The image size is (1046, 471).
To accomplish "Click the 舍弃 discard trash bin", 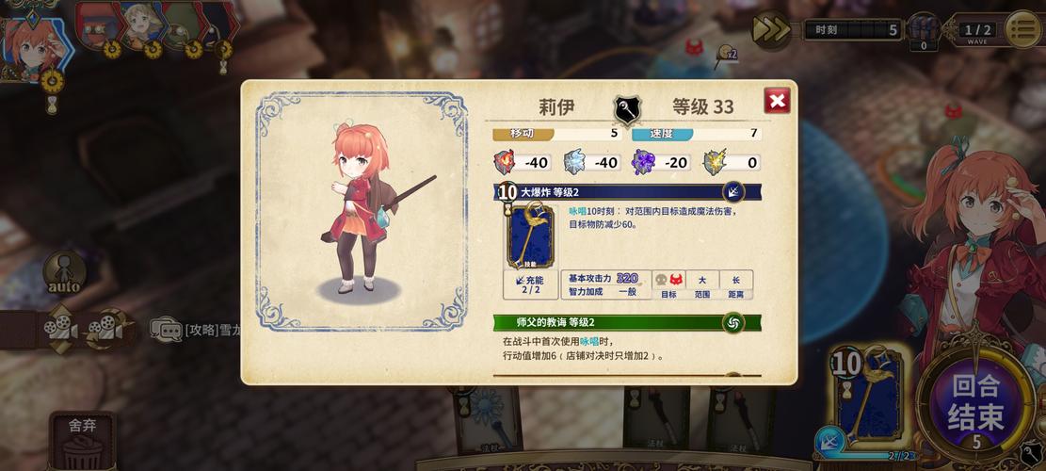I will [82, 443].
